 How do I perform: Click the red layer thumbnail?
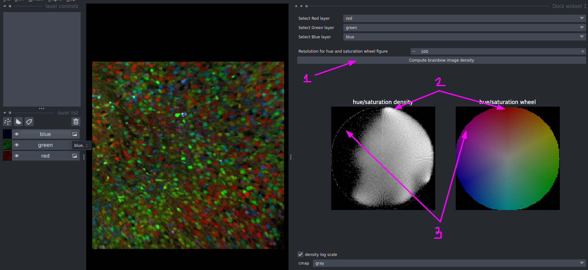[7, 156]
